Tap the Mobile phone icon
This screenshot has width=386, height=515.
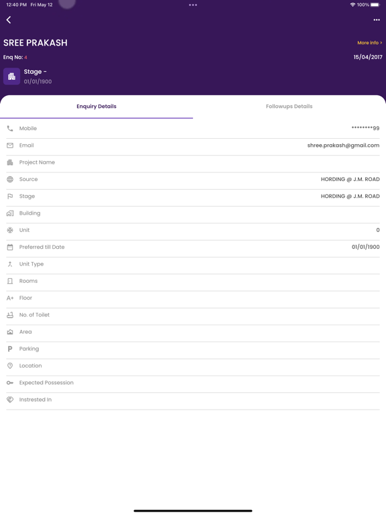coord(10,129)
